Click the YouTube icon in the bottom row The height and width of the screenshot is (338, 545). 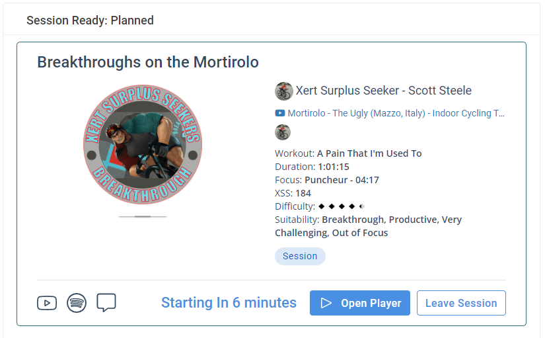point(47,303)
